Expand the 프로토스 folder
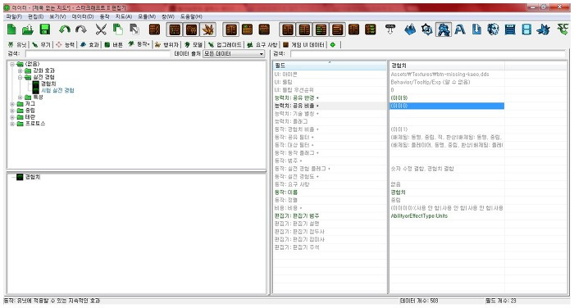Image resolution: width=574 pixels, height=308 pixels. coord(12,124)
